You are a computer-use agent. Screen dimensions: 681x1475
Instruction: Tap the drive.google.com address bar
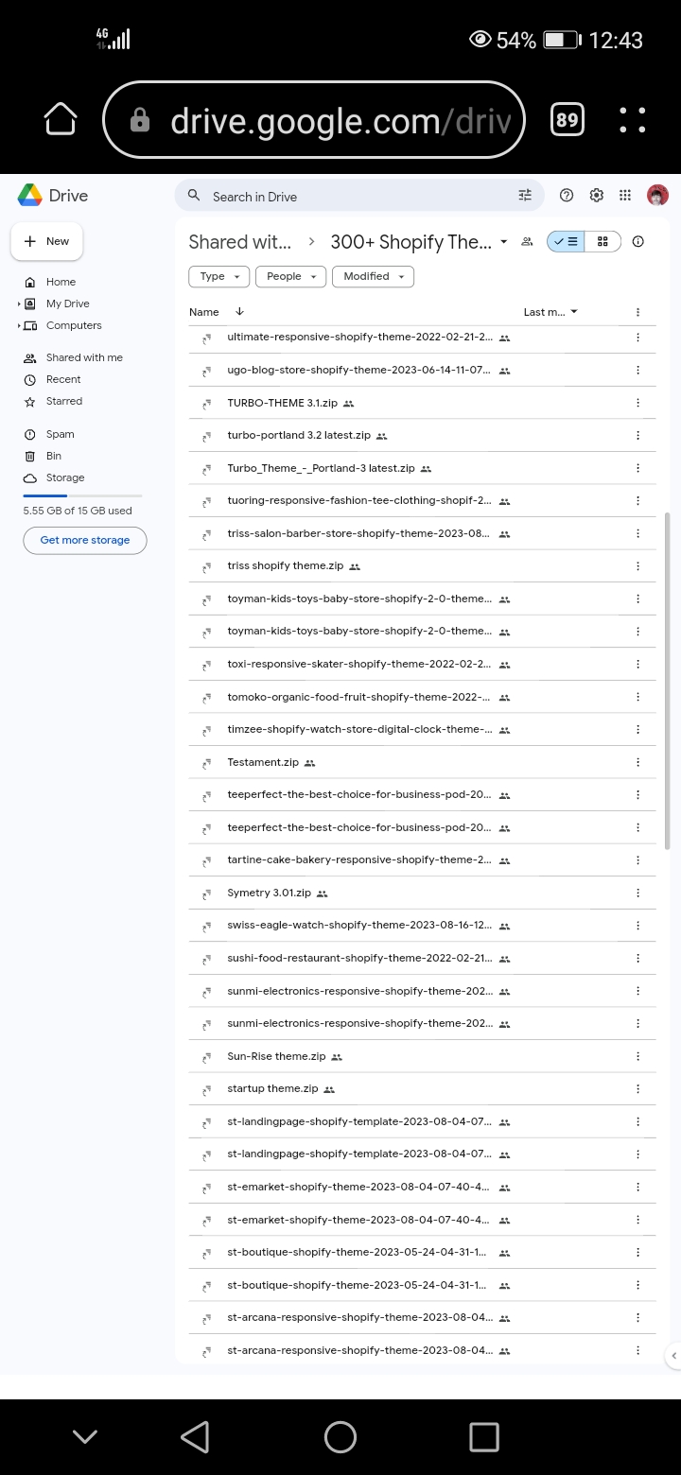pos(313,119)
